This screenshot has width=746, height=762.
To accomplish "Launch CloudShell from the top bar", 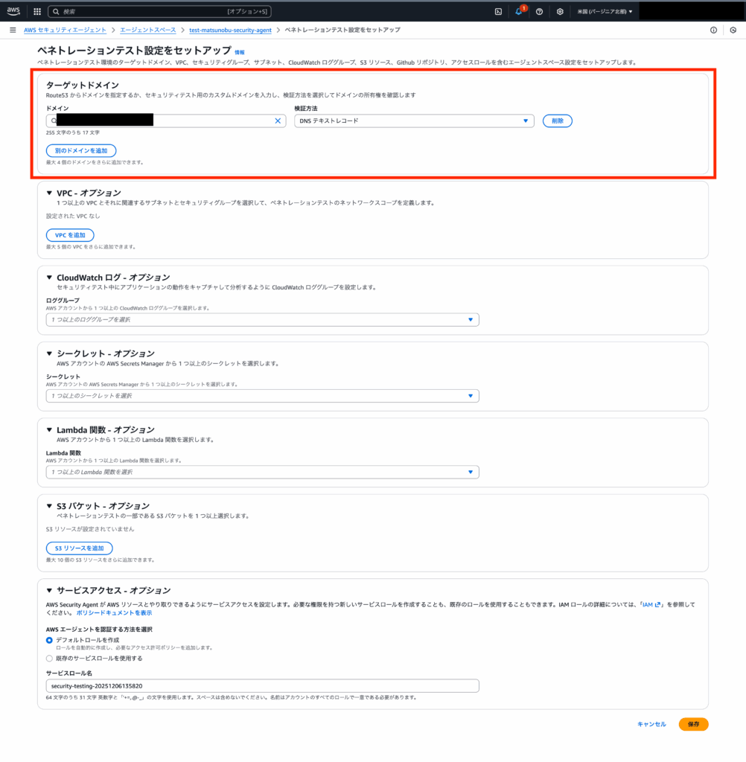I will pos(498,12).
